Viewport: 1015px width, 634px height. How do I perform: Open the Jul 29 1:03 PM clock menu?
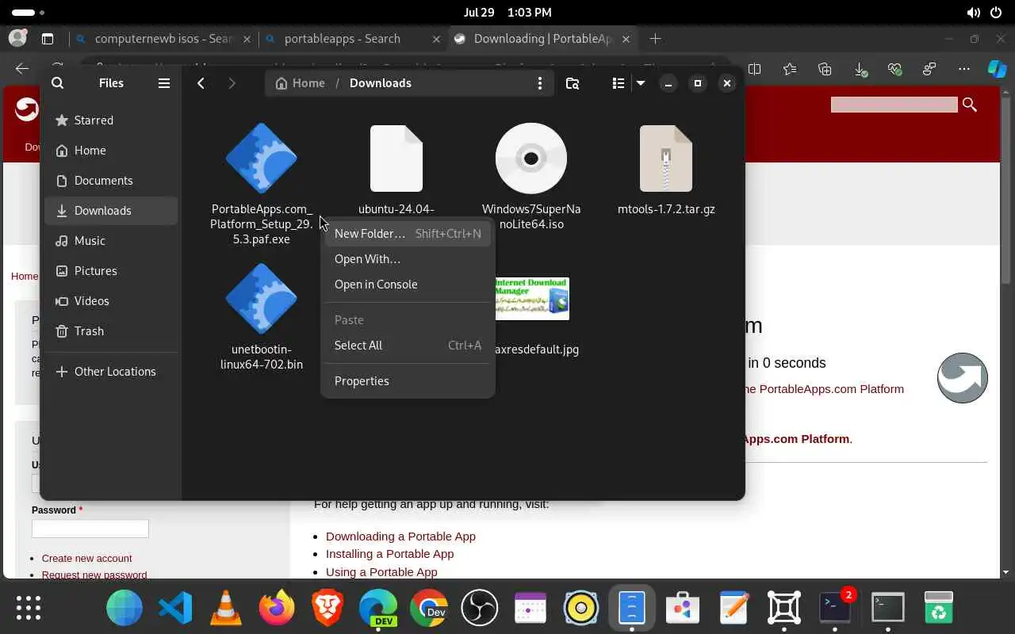[x=507, y=13]
